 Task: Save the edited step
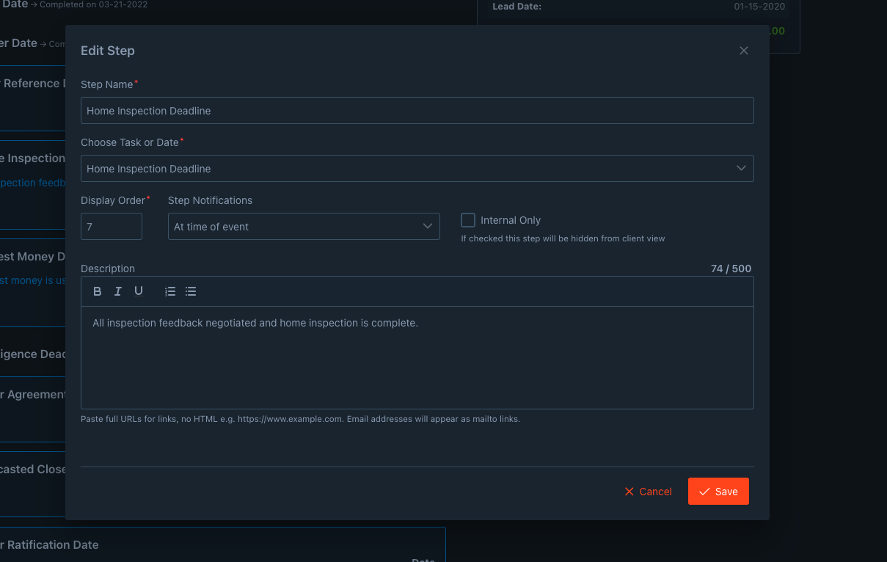718,492
